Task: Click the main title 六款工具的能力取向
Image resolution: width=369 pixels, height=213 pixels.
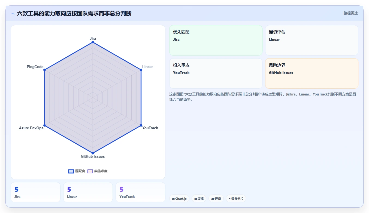Action: click(x=74, y=13)
